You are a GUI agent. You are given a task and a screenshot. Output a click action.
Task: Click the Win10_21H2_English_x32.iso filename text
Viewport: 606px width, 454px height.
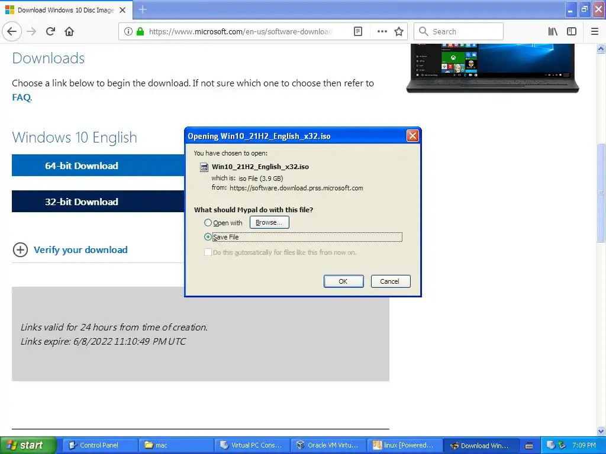click(260, 167)
